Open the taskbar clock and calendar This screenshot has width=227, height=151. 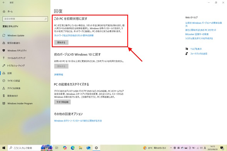[x=212, y=148]
